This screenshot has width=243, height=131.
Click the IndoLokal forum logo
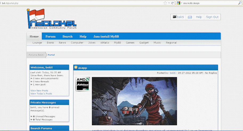pyautogui.click(x=52, y=19)
